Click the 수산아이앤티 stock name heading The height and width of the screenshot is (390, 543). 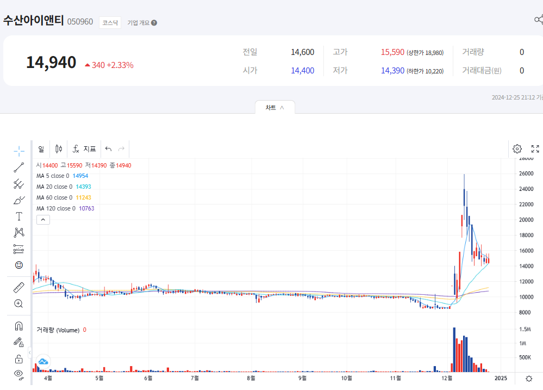(x=34, y=20)
